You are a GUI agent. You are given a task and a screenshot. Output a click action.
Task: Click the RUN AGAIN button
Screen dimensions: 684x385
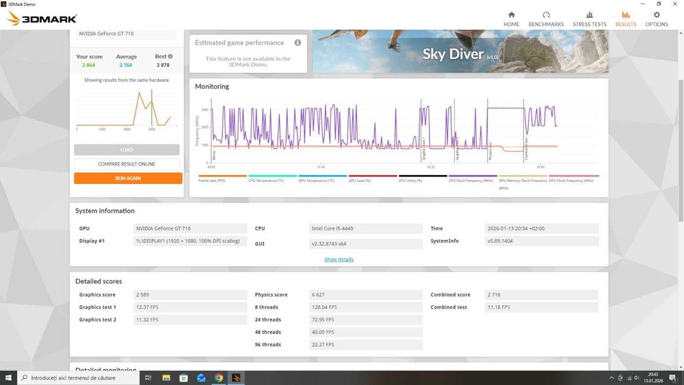point(128,178)
